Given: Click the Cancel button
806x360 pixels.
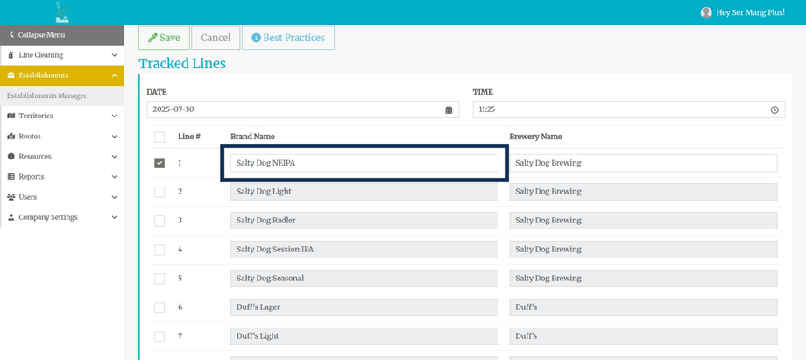Looking at the screenshot, I should [216, 38].
